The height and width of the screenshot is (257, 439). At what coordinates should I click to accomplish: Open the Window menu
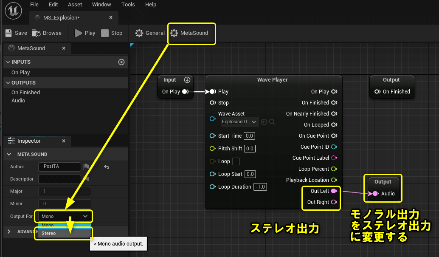click(101, 5)
